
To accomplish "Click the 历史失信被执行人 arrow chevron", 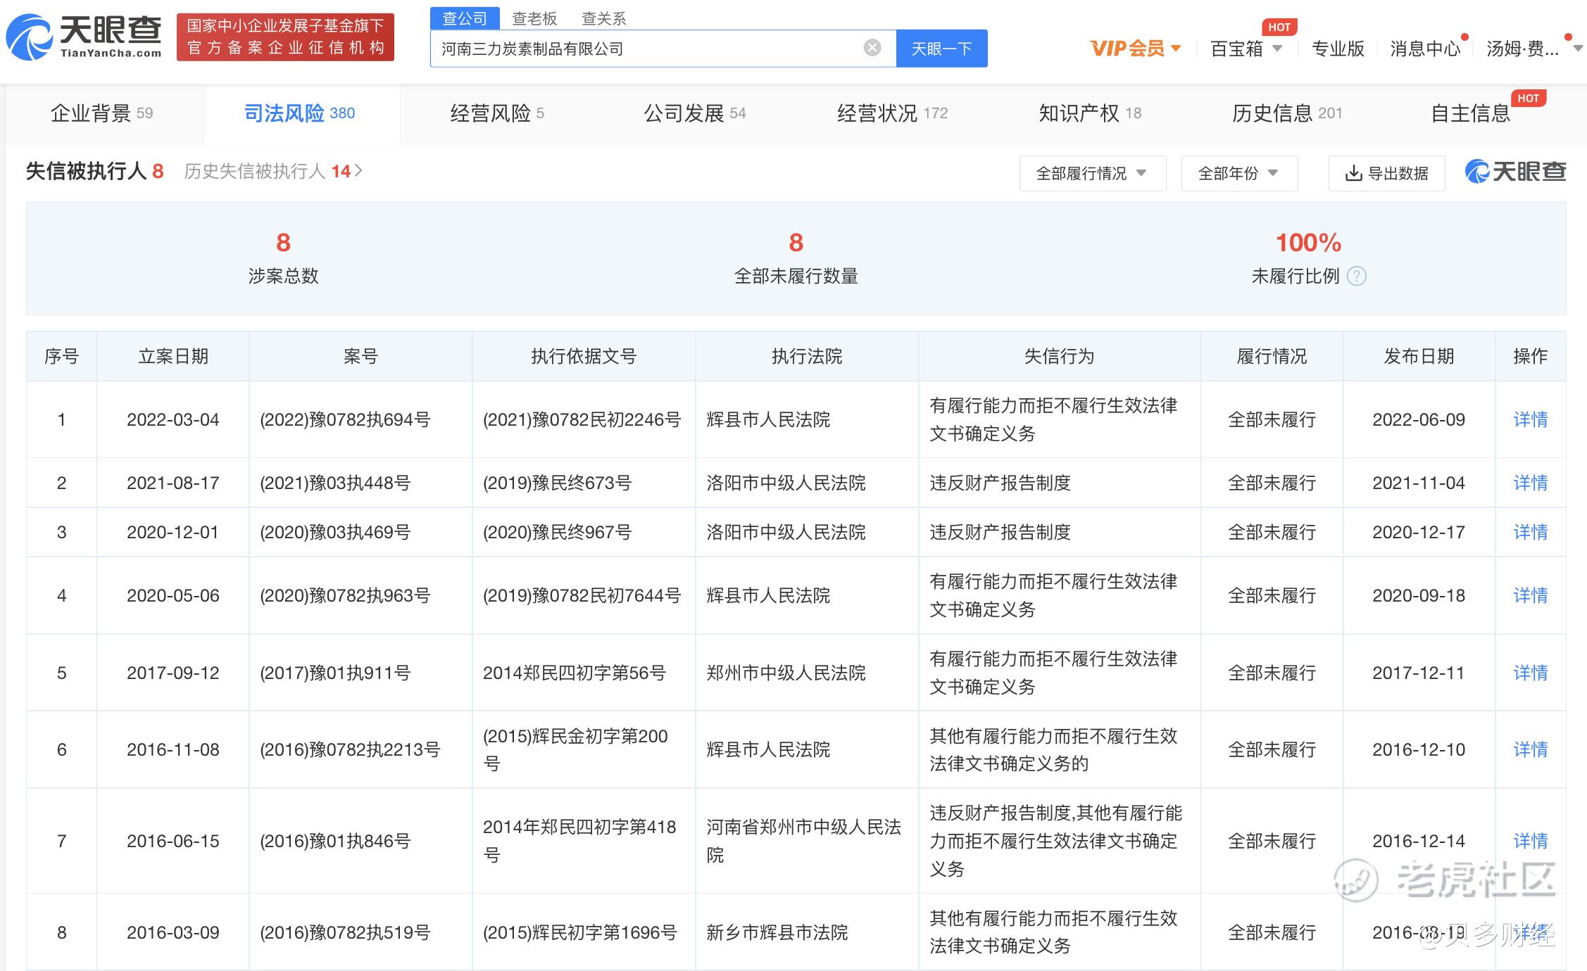I will tap(359, 171).
